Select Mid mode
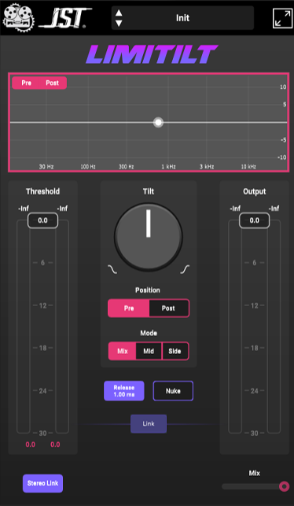 [149, 351]
